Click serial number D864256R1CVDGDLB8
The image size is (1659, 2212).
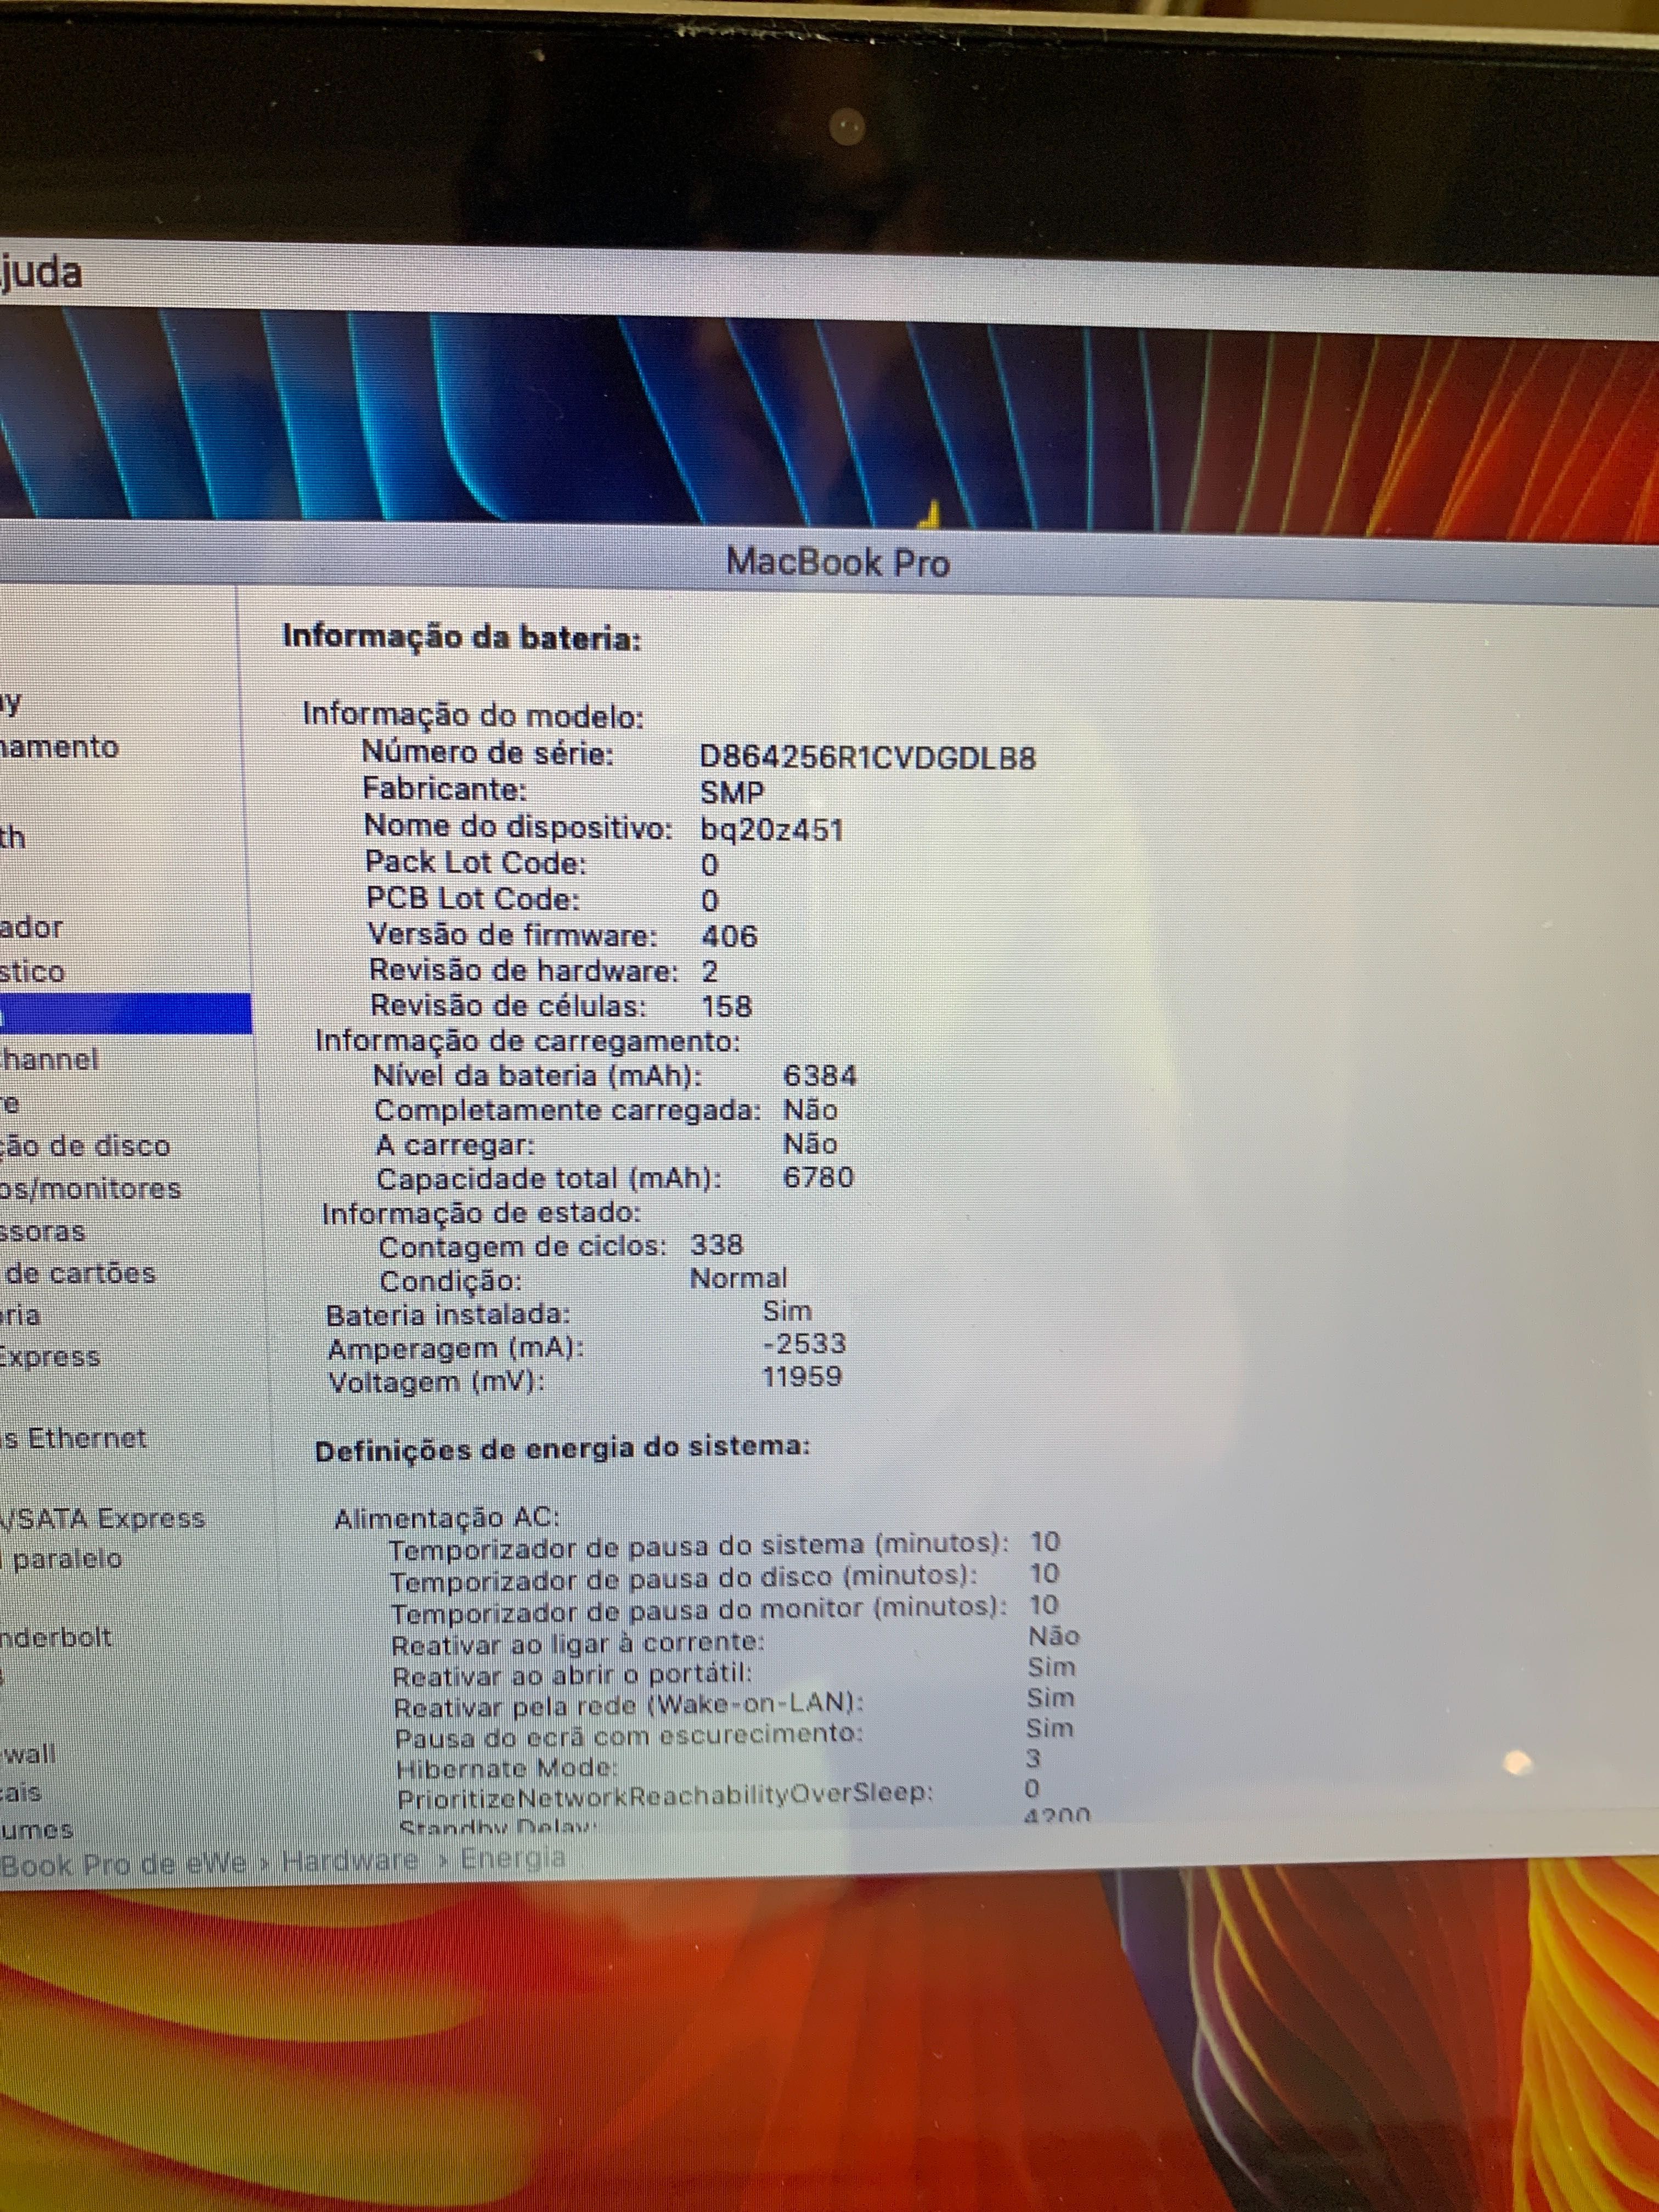click(867, 757)
